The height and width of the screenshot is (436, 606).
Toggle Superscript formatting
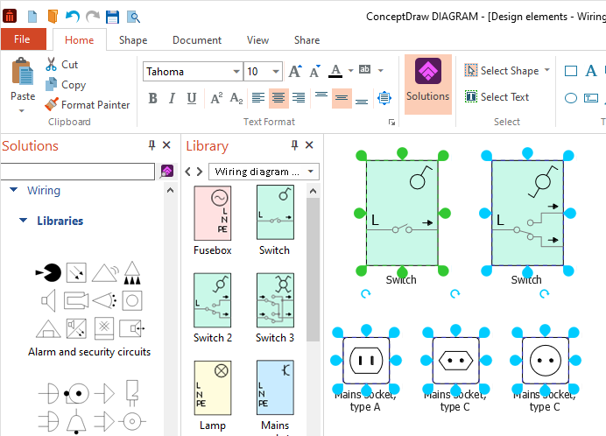[216, 98]
